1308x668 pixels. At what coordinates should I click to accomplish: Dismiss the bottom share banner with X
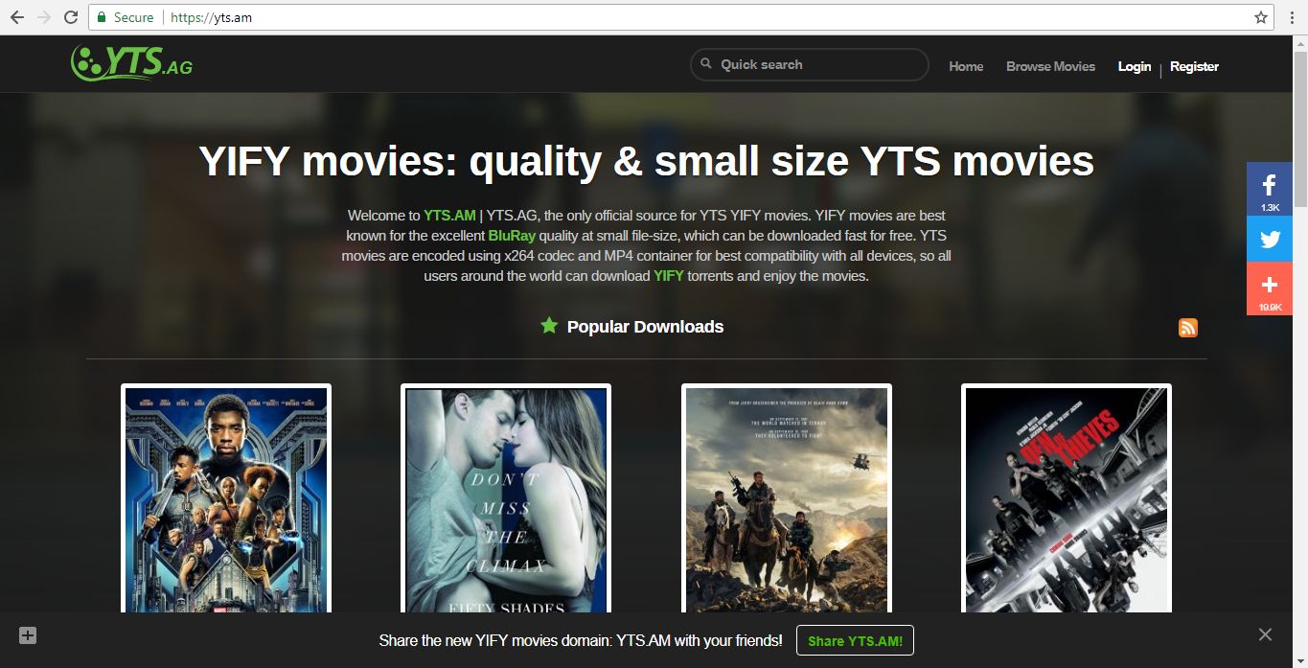click(1265, 634)
